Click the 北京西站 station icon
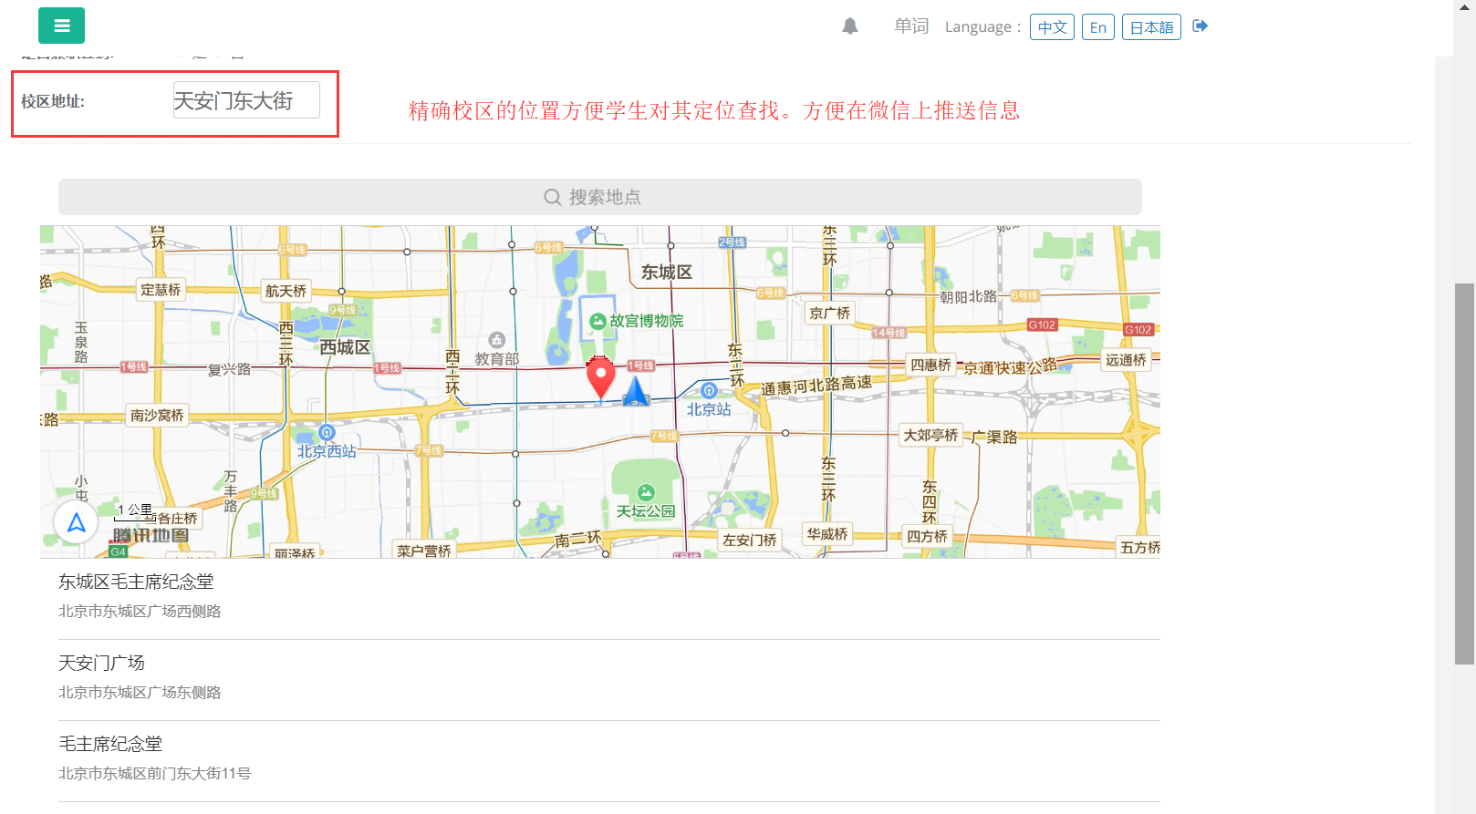Screen dimensions: 1476x814 [327, 433]
